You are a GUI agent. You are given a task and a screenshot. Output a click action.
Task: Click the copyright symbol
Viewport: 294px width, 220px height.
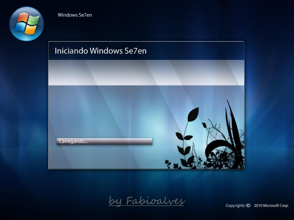[x=248, y=205]
